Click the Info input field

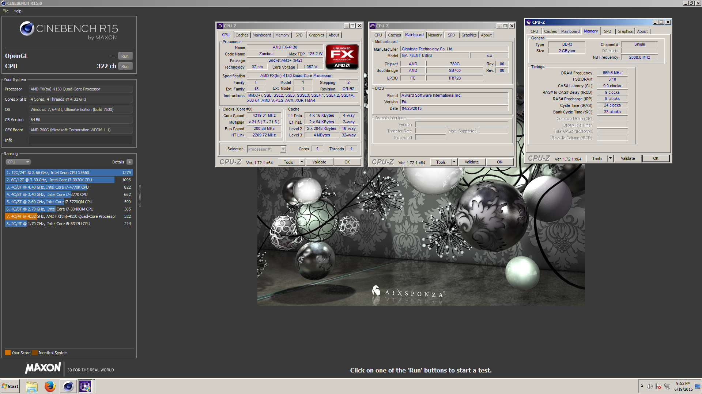click(81, 140)
